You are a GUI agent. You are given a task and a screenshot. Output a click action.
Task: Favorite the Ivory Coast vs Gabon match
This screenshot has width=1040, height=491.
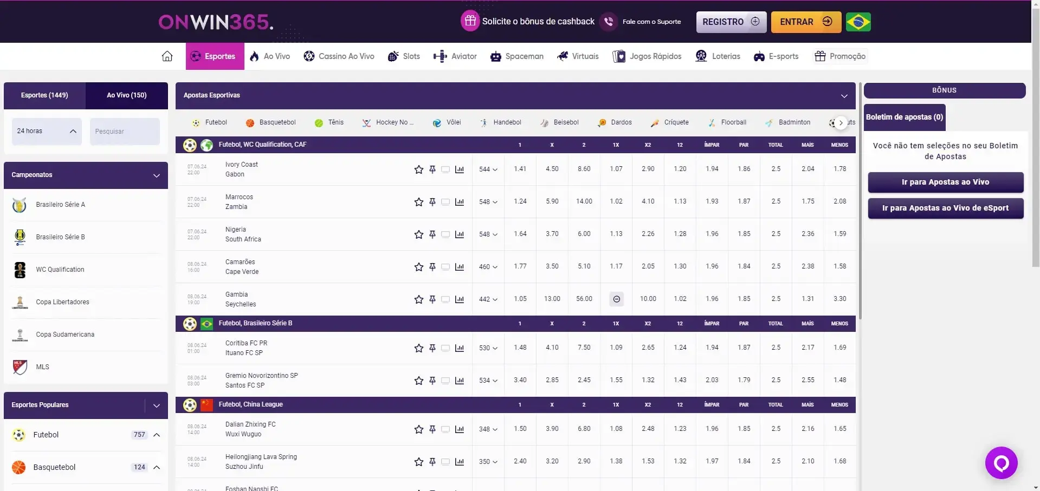(418, 169)
